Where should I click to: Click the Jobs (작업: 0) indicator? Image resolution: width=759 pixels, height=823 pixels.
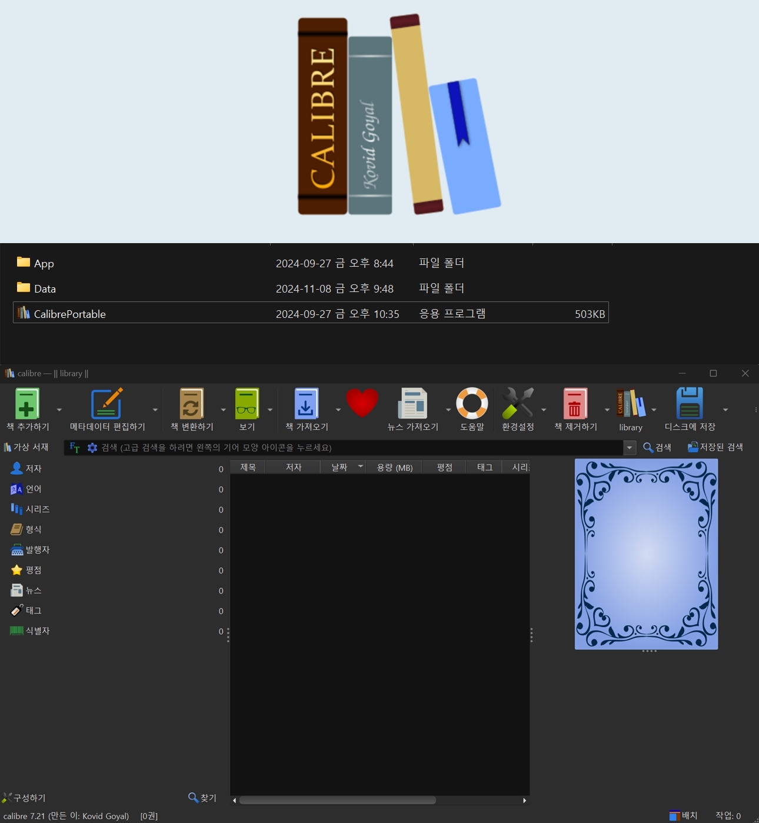[728, 815]
